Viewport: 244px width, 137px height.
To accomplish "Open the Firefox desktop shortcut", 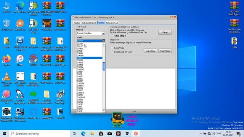I will (6, 60).
